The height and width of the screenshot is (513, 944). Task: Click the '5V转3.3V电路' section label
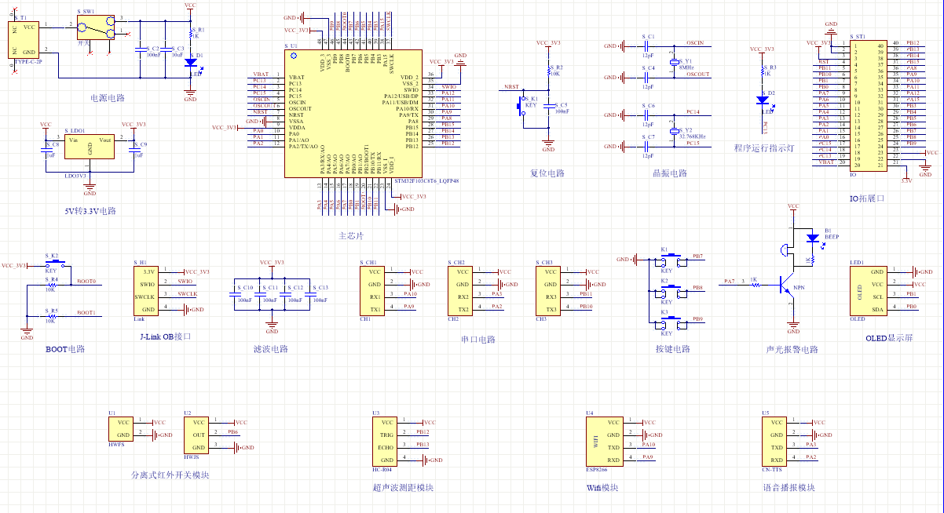(x=90, y=212)
